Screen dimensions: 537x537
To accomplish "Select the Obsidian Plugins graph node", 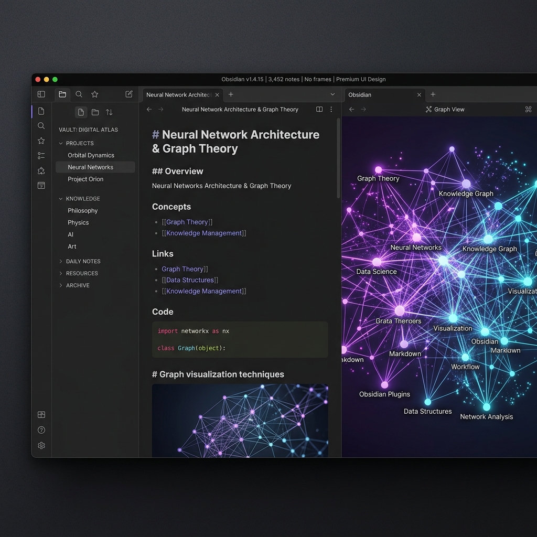I will tap(384, 385).
